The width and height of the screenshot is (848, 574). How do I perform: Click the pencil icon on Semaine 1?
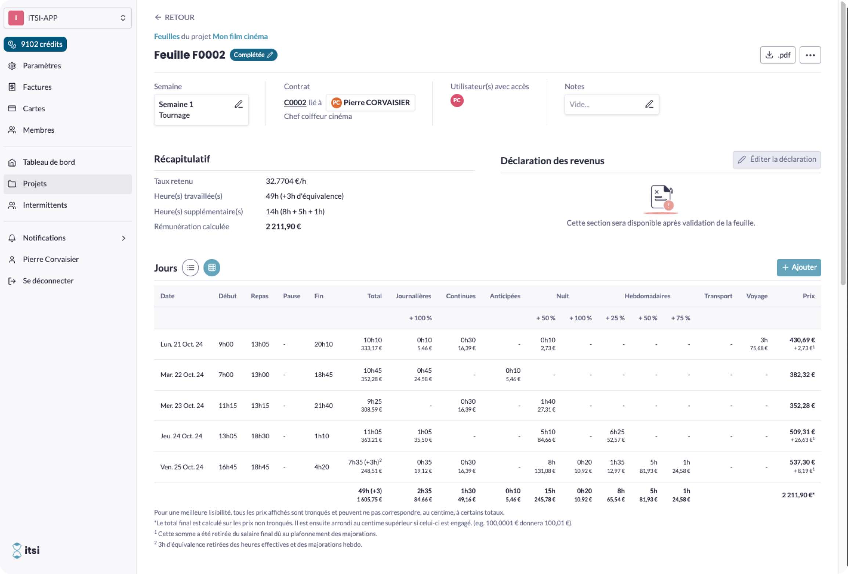point(239,104)
